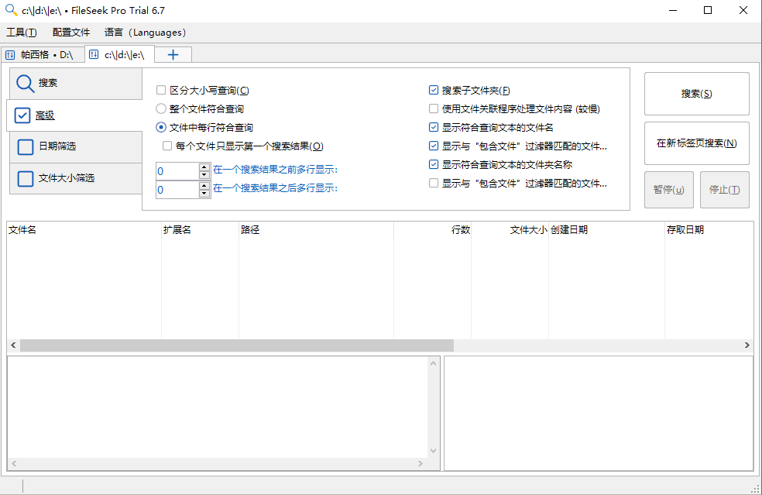
Task: Check 区分大小写查询(C)
Action: tap(161, 90)
